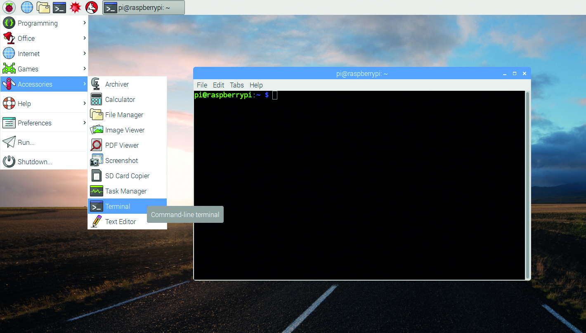Expand the Programming submenu
Viewport: 586px width, 333px height.
(x=37, y=23)
